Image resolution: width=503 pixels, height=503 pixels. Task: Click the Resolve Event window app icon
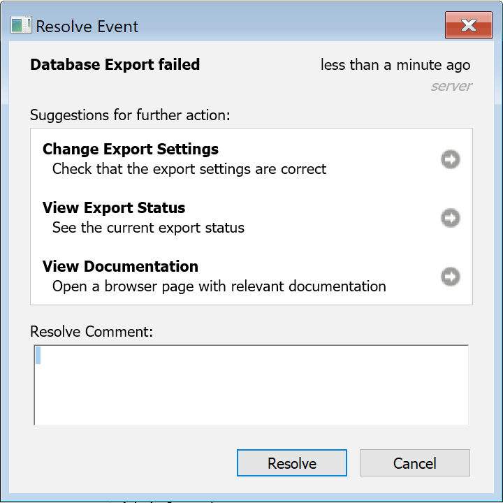click(21, 27)
